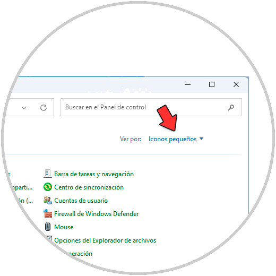Image resolution: width=276 pixels, height=276 pixels.
Task: Focus the Buscar en el Panel de control field
Action: [151, 107]
